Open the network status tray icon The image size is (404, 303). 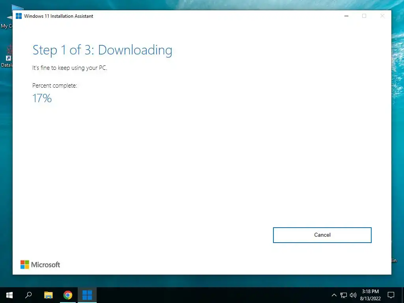pyautogui.click(x=344, y=295)
